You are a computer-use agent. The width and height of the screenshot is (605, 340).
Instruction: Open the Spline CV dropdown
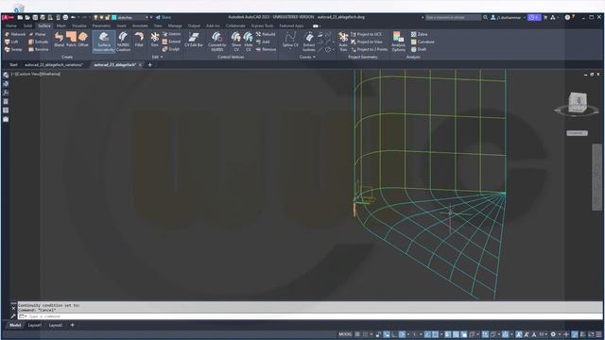pos(290,49)
